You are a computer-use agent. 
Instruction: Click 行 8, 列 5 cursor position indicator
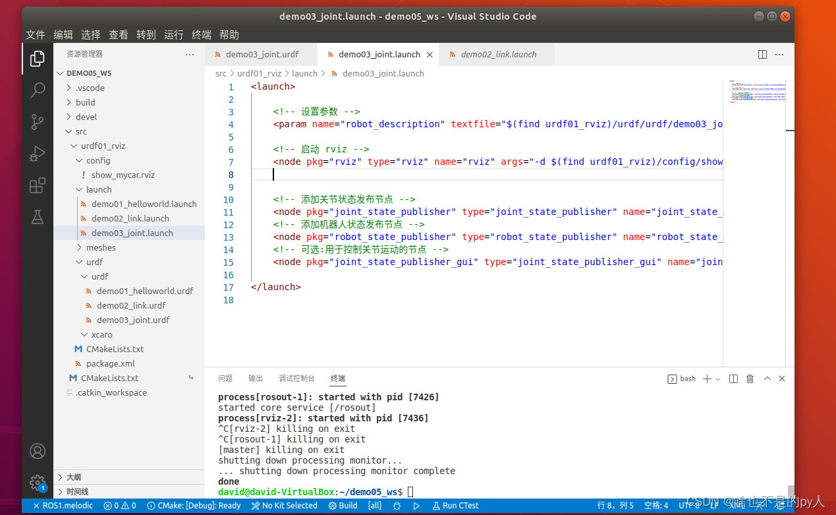(x=615, y=506)
